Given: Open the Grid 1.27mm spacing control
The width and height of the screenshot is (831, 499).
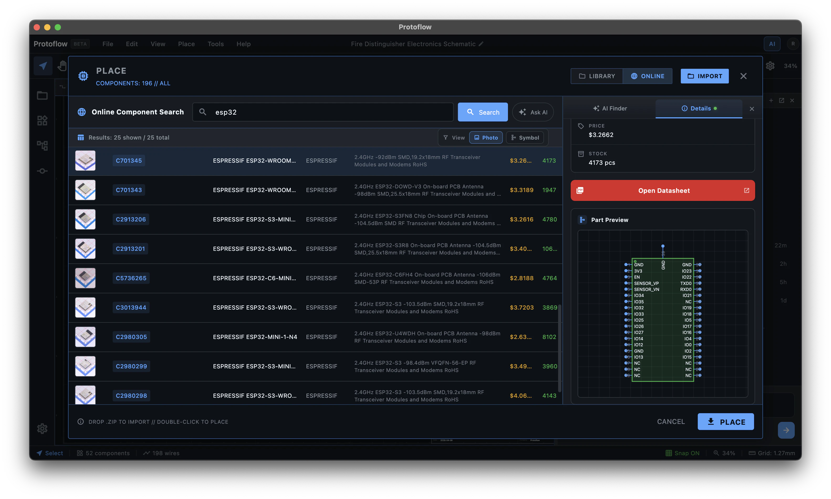Looking at the screenshot, I should pyautogui.click(x=772, y=453).
